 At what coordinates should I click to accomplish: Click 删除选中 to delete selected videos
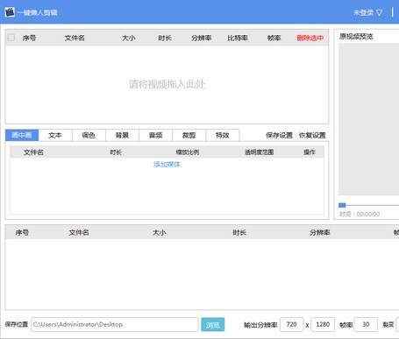point(310,38)
